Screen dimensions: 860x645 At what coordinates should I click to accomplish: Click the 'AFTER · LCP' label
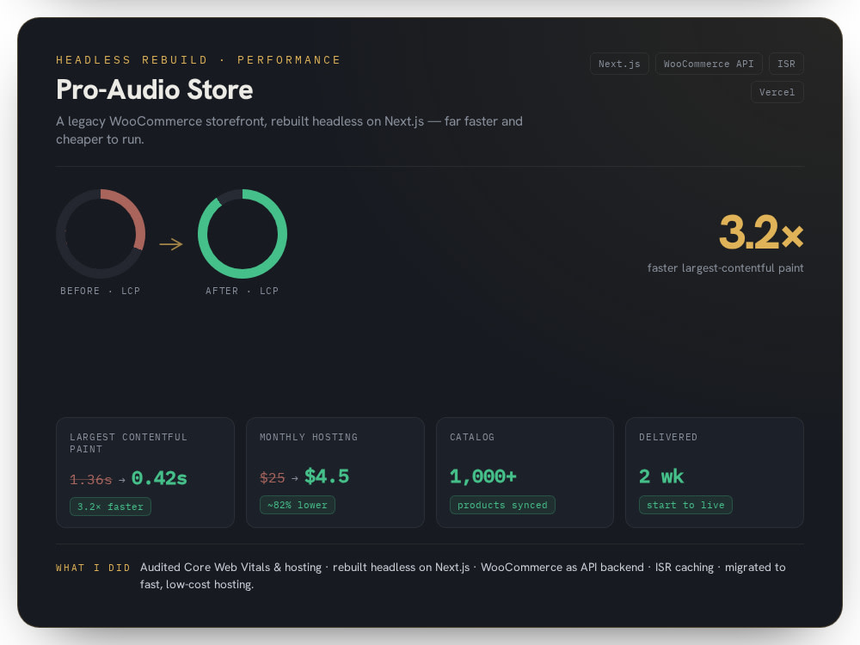[242, 291]
